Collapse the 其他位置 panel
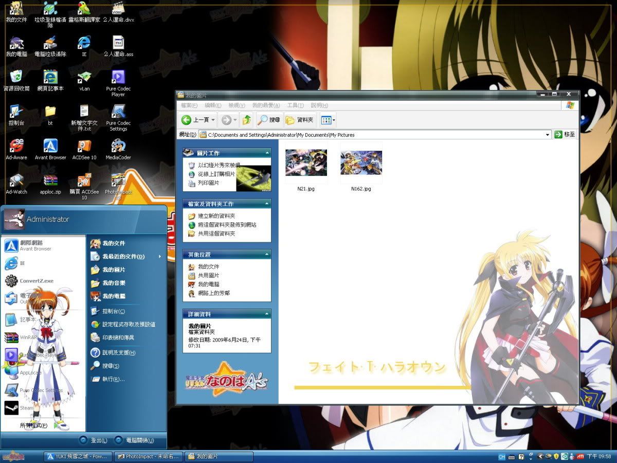Viewport: 617px width, 463px height. 267,255
